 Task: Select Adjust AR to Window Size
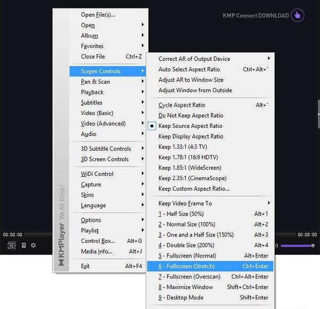[x=210, y=80]
